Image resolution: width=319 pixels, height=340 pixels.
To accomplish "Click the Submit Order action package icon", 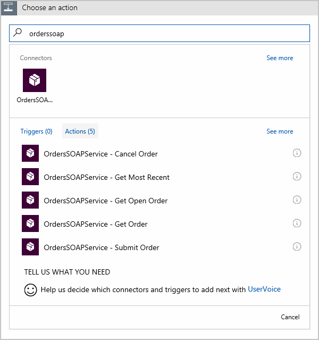I will (30, 247).
